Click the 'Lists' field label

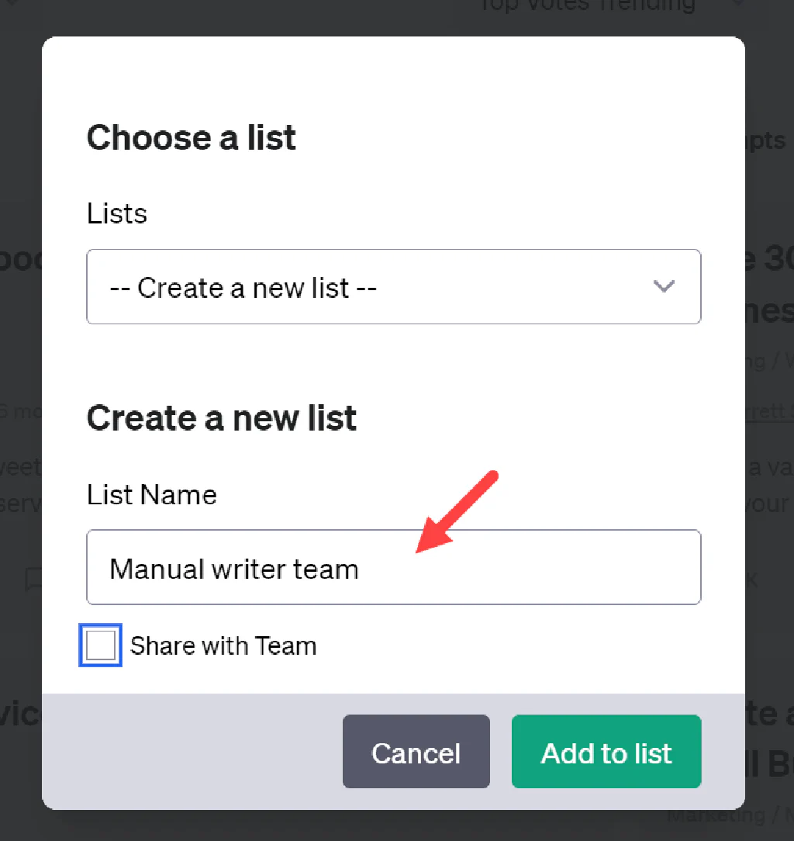[117, 213]
